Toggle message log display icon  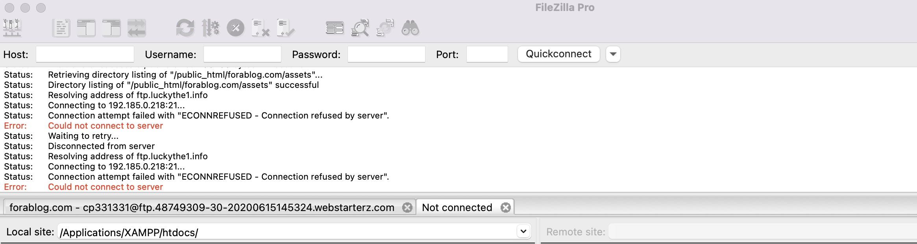pos(61,28)
